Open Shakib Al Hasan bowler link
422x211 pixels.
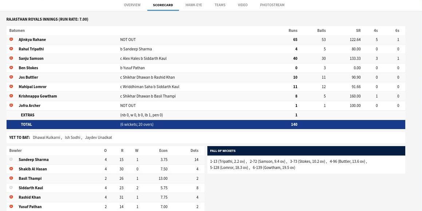[33, 169]
